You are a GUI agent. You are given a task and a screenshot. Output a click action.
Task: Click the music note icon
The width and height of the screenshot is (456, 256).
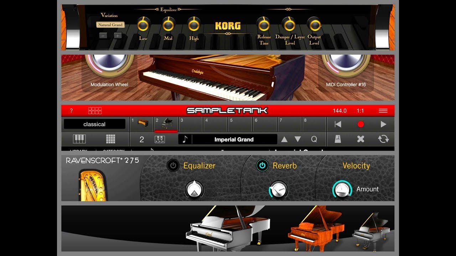click(185, 139)
